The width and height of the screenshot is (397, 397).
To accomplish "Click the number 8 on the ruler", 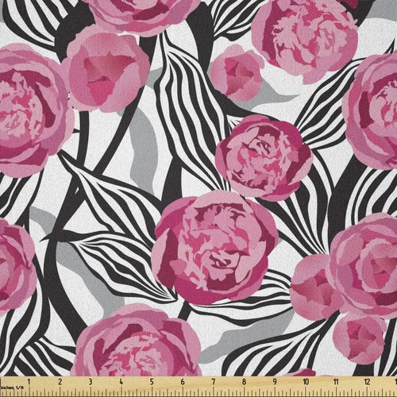I will (244, 382).
